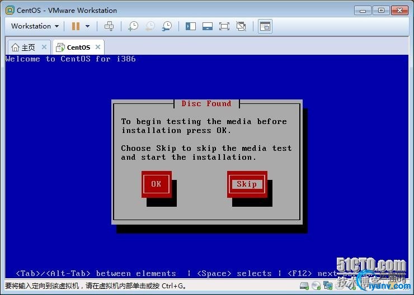Click the Skip button
Screen dimensions: 414x295
pyautogui.click(x=247, y=184)
